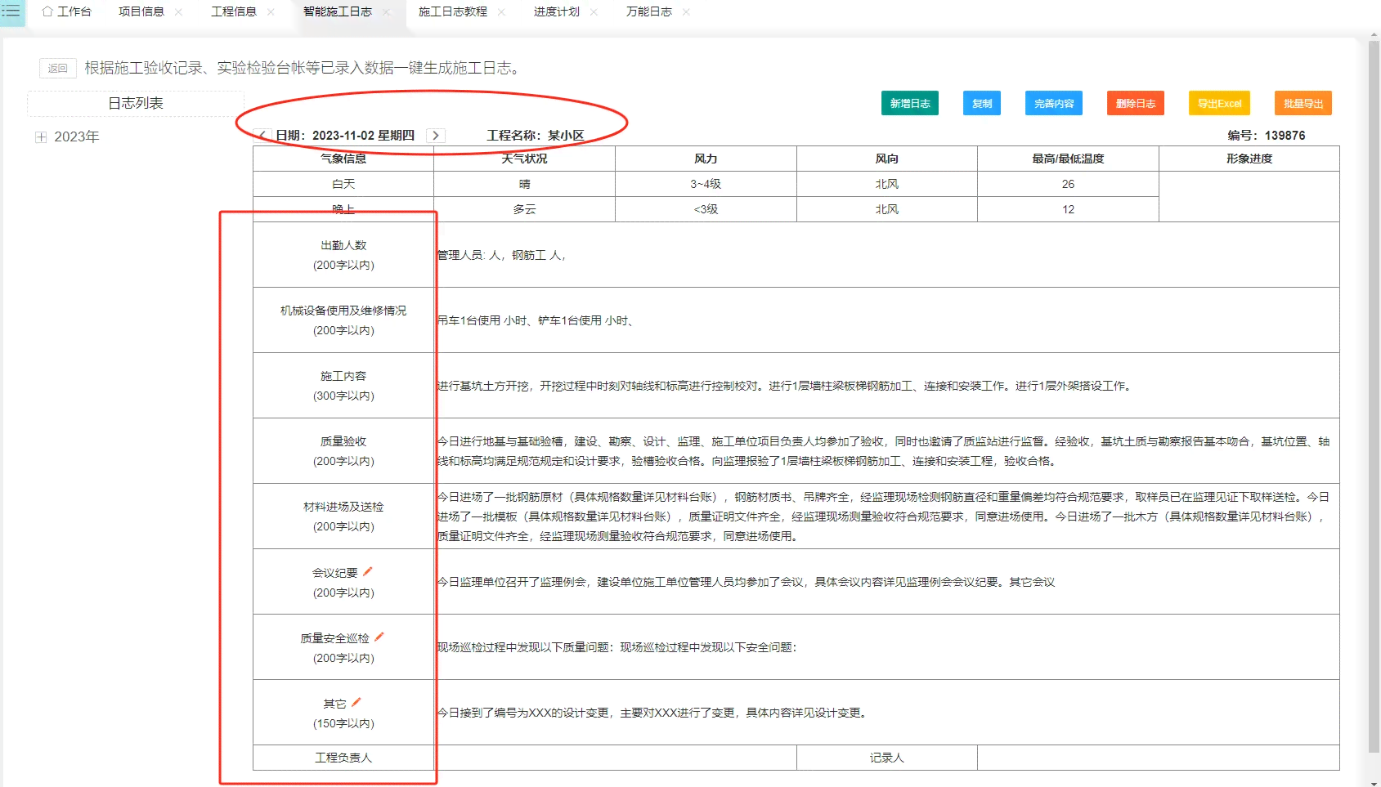Click the vertical scrollbar on the right

pyautogui.click(x=1374, y=396)
